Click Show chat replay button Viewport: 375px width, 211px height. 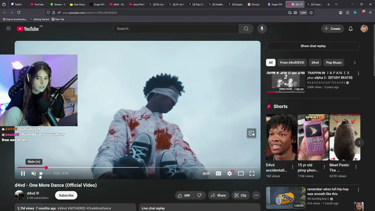coord(313,46)
